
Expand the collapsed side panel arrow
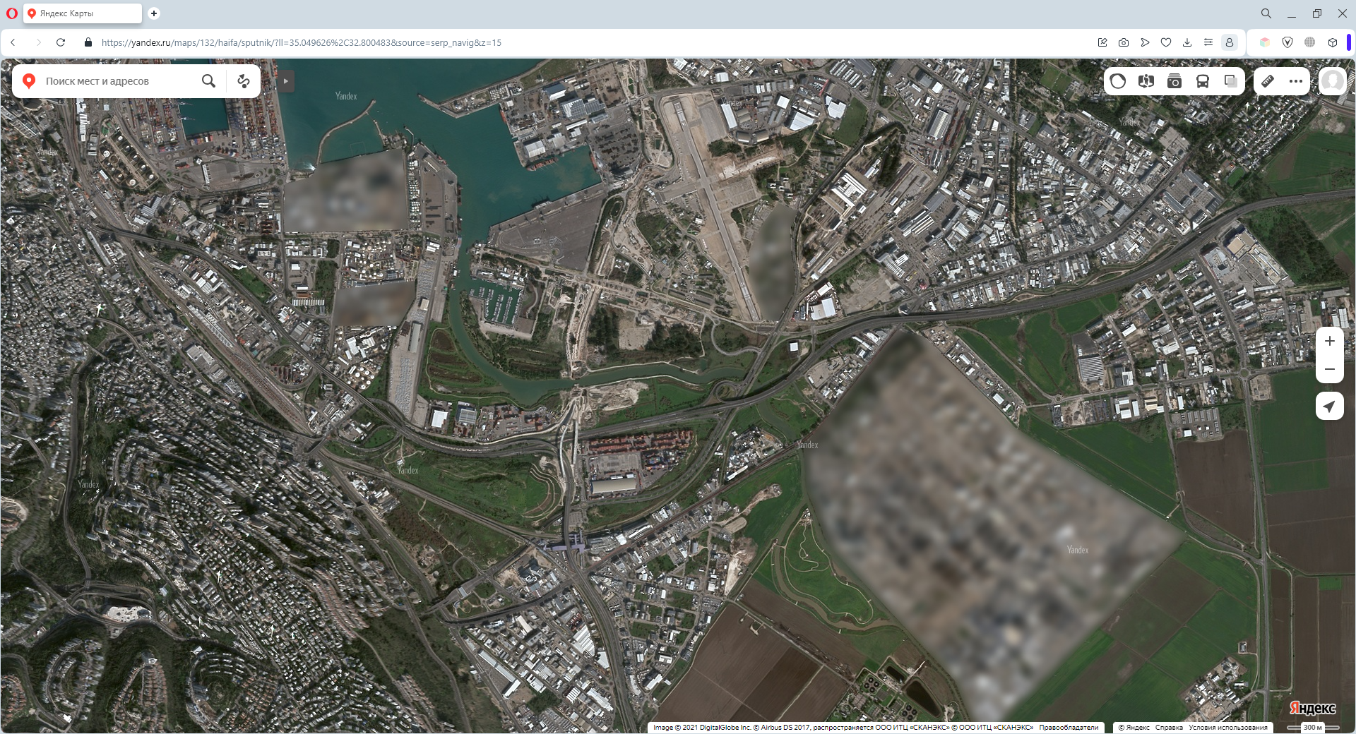point(285,81)
